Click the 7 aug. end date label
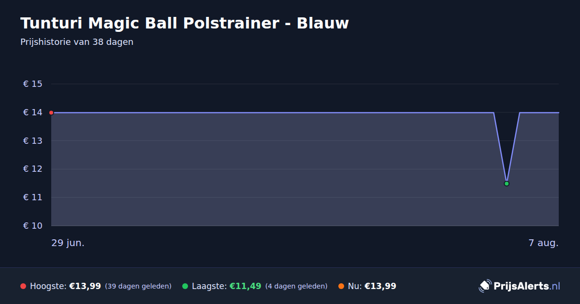580x304 pixels. click(543, 243)
